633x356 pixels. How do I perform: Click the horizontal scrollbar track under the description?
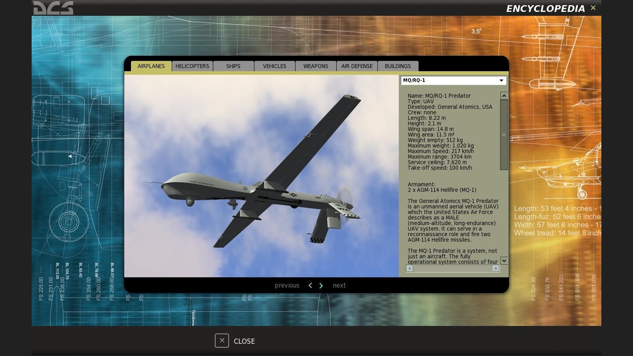tap(453, 268)
